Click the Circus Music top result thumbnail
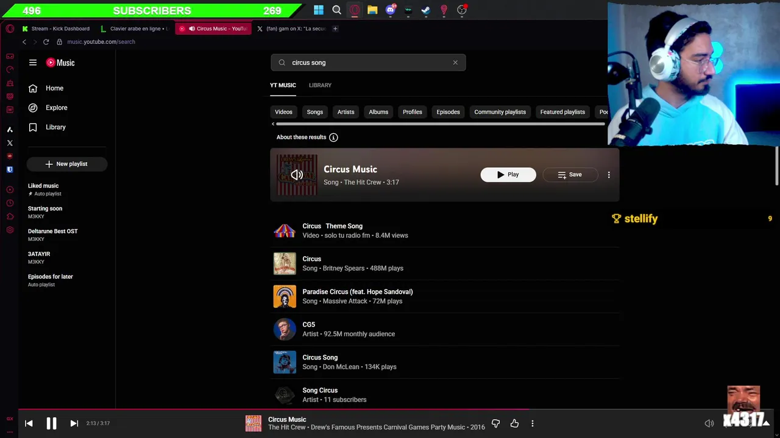Viewport: 780px width, 438px height. click(297, 175)
